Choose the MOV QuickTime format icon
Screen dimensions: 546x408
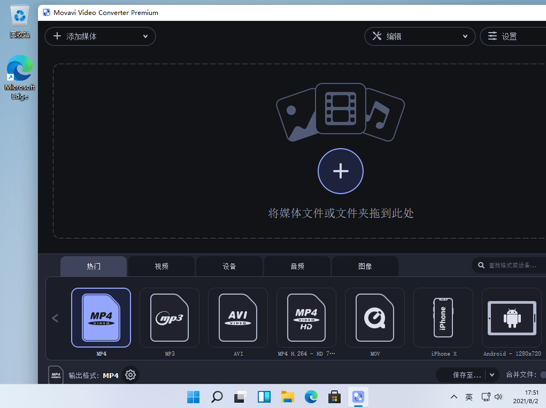click(375, 318)
